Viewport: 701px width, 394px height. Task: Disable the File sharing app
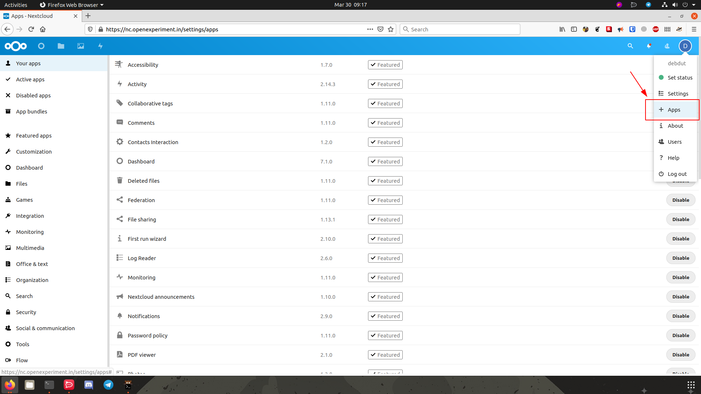681,219
